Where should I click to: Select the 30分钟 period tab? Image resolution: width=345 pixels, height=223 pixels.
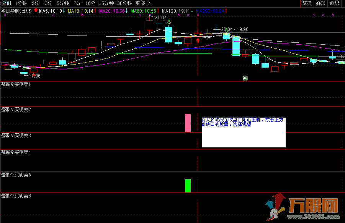(x=125, y=3)
